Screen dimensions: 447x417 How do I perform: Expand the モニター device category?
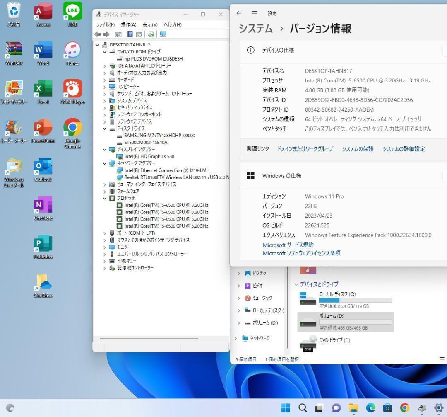(x=104, y=247)
